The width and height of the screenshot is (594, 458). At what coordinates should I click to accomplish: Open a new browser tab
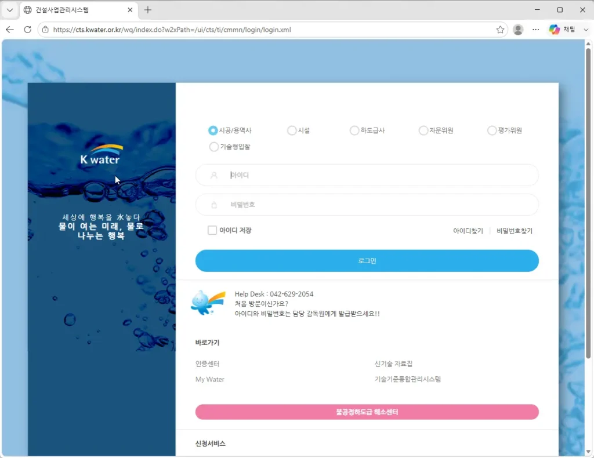(148, 10)
